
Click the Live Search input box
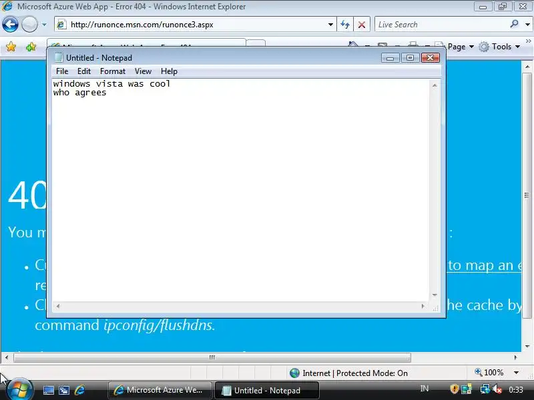tap(441, 25)
